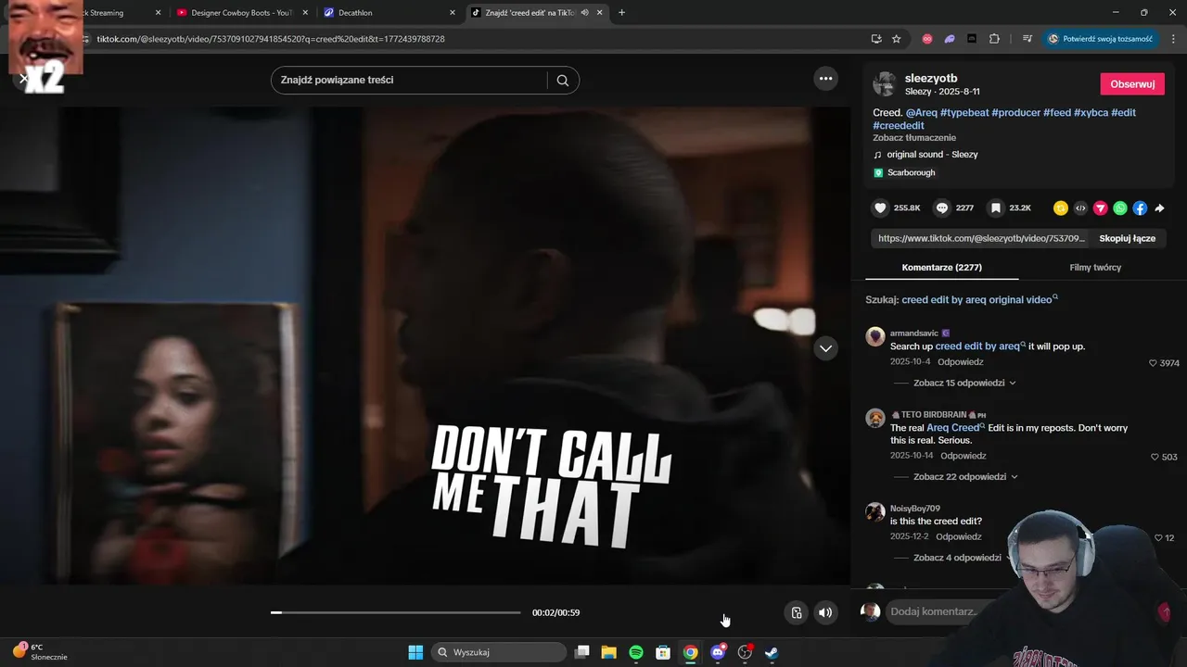Open OBS Studio from the taskbar
The image size is (1187, 667).
click(745, 652)
